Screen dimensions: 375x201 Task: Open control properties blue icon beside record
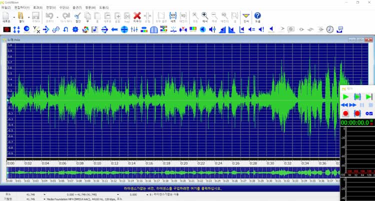click(369, 113)
